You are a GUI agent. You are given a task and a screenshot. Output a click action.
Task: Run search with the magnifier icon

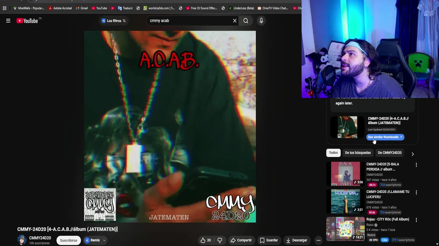pyautogui.click(x=246, y=21)
